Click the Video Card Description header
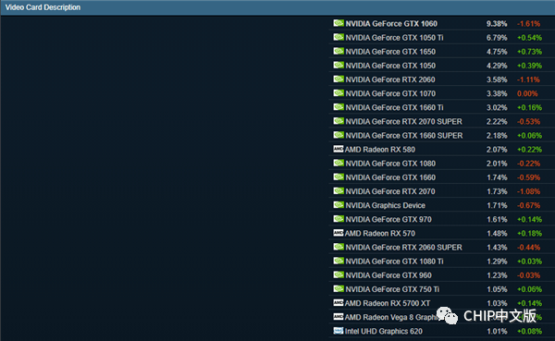This screenshot has width=555, height=341. [43, 7]
